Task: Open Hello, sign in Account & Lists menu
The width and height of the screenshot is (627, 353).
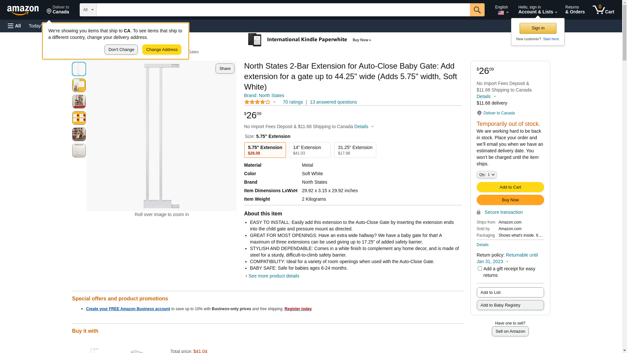Action: point(538,10)
